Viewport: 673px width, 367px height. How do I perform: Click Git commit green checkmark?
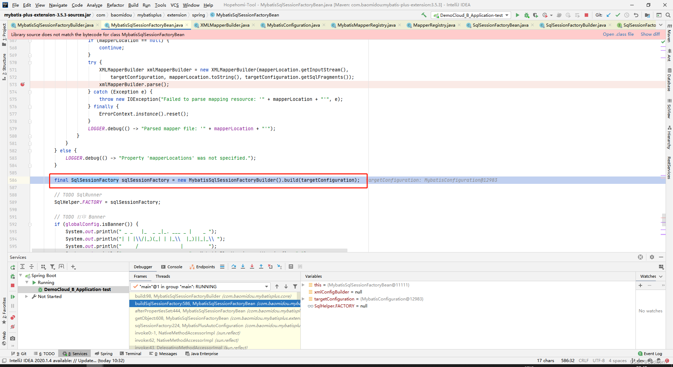pos(618,15)
